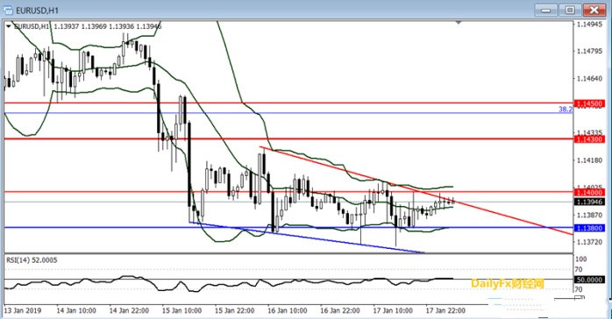Click the chart window icon beside EURUSD,H1 title
Screen dimensions: 612x319
point(8,11)
